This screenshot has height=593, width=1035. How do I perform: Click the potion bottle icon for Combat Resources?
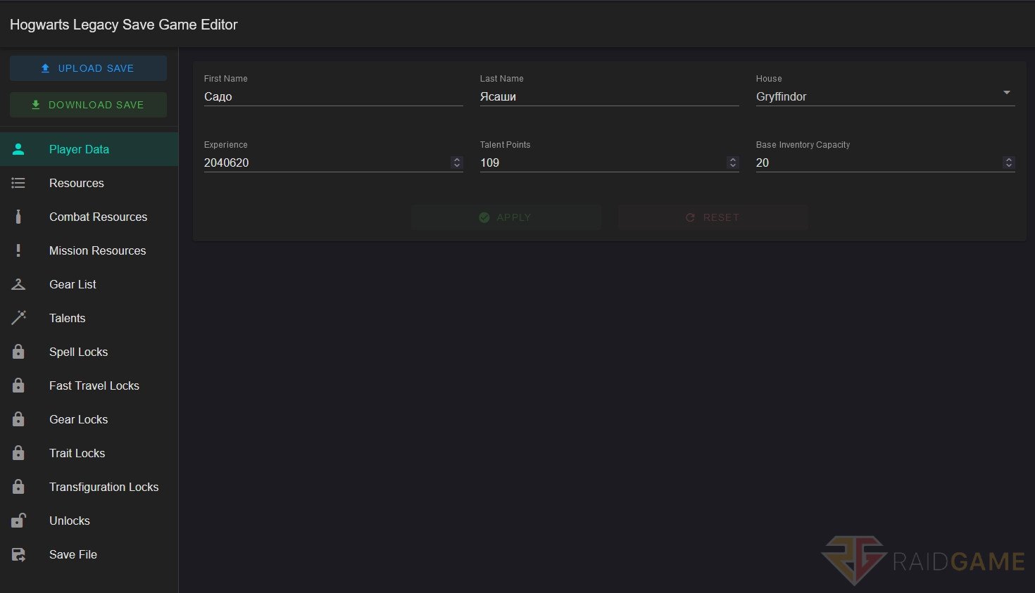[18, 217]
